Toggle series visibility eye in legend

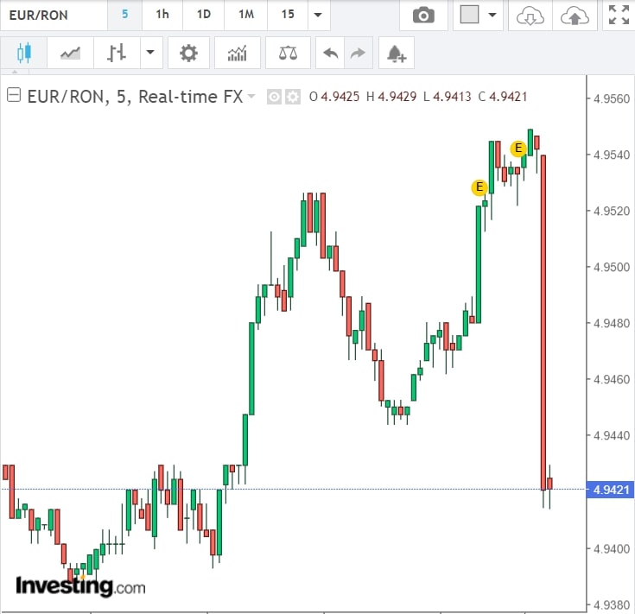pos(274,97)
